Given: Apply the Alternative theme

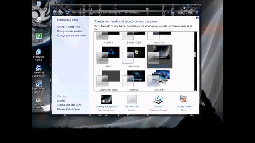Looking at the screenshot, I should (134, 57).
